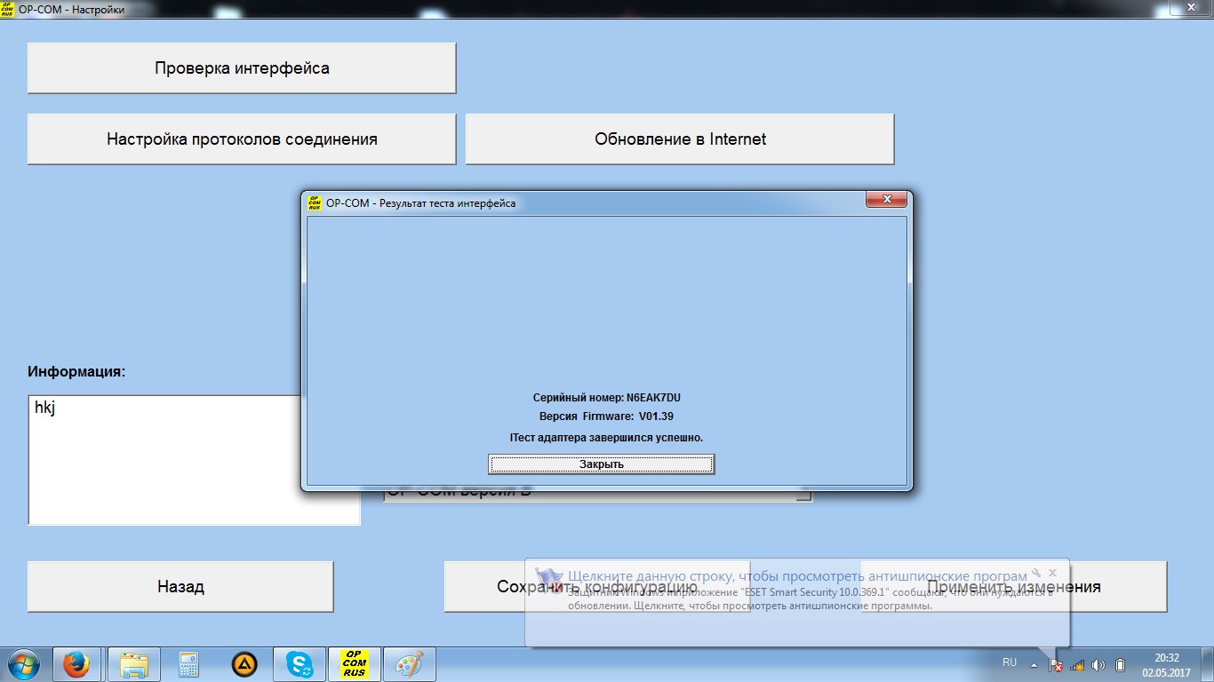Open the Calculator taskbar icon
1214x682 pixels.
pos(188,664)
